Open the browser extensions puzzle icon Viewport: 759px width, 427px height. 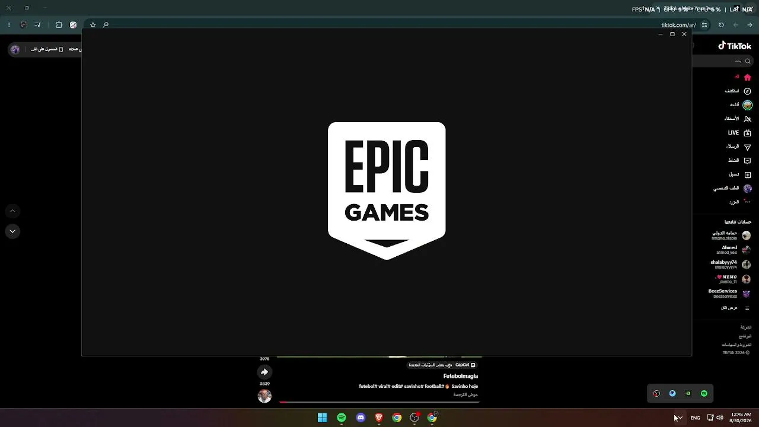[x=59, y=25]
